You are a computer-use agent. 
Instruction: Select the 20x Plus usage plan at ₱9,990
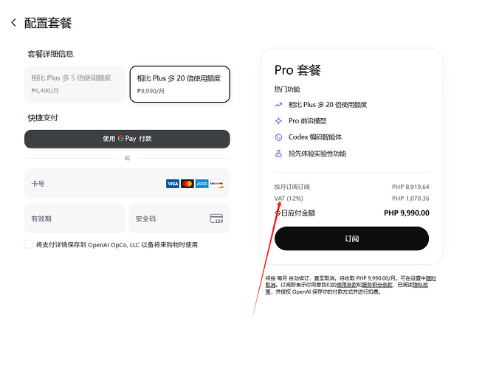[180, 84]
